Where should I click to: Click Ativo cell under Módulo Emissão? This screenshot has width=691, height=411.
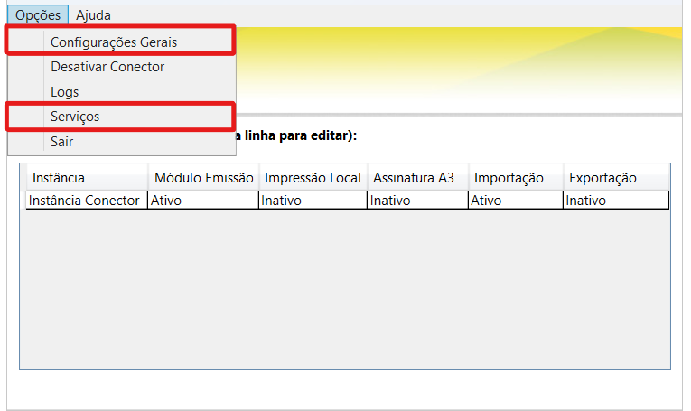coord(203,201)
